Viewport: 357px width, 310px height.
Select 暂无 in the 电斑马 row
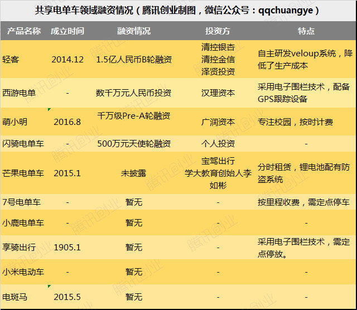coord(134,297)
